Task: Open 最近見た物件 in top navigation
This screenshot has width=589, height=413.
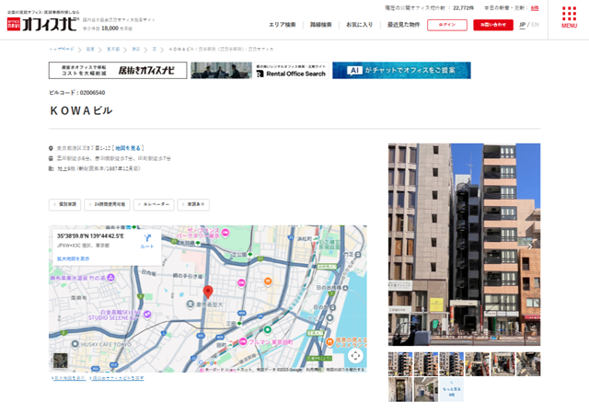Action: tap(403, 25)
